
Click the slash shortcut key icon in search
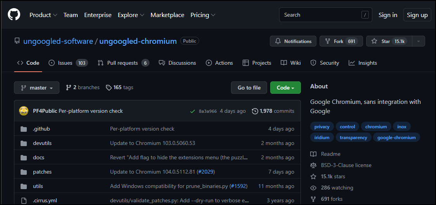[x=365, y=15]
